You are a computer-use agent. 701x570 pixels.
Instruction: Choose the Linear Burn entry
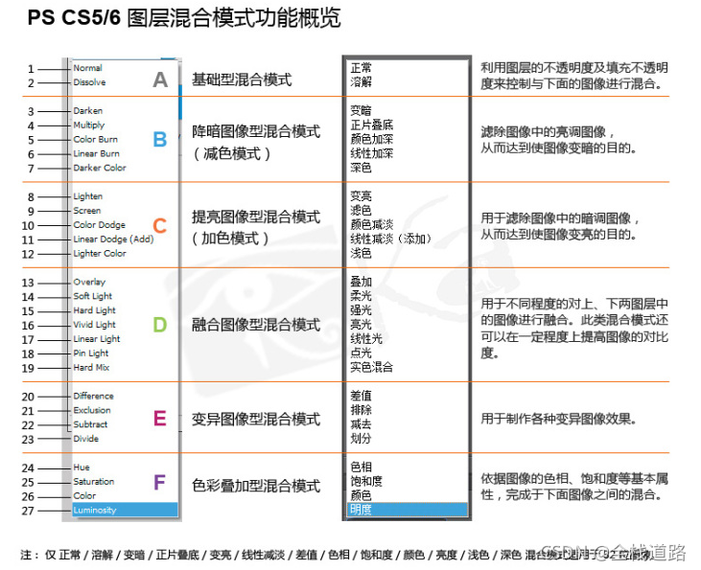(x=96, y=153)
